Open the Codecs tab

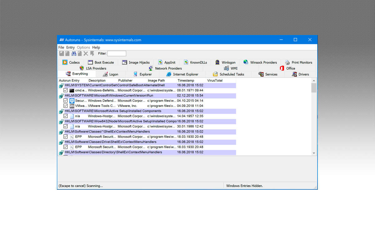click(x=71, y=62)
